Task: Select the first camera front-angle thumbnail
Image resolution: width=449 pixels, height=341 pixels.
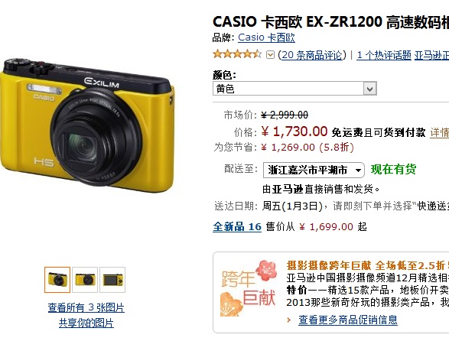Action: [57, 280]
